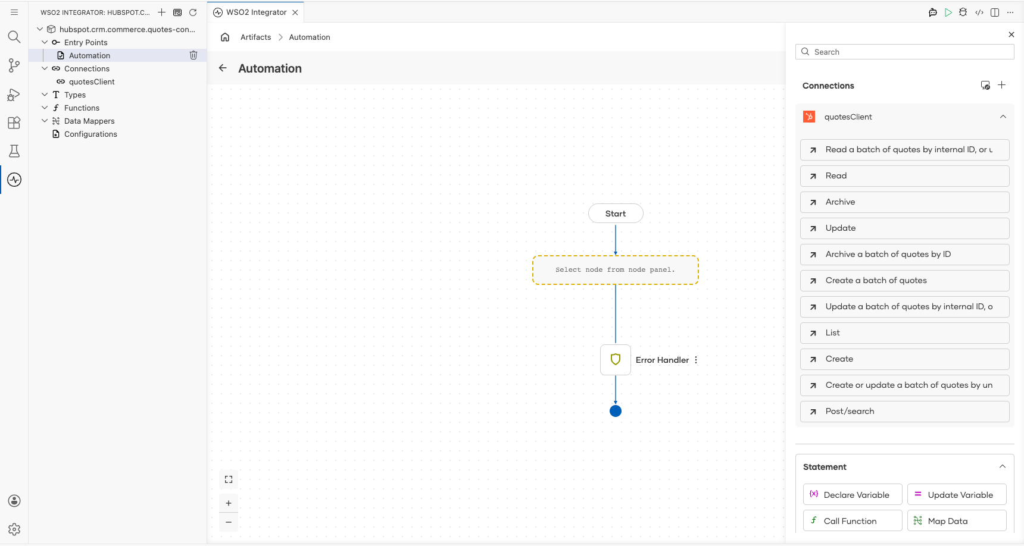Collapse the Functions tree node

[45, 108]
